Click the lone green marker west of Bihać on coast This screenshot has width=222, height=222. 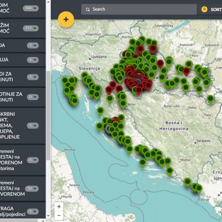(x=100, y=111)
